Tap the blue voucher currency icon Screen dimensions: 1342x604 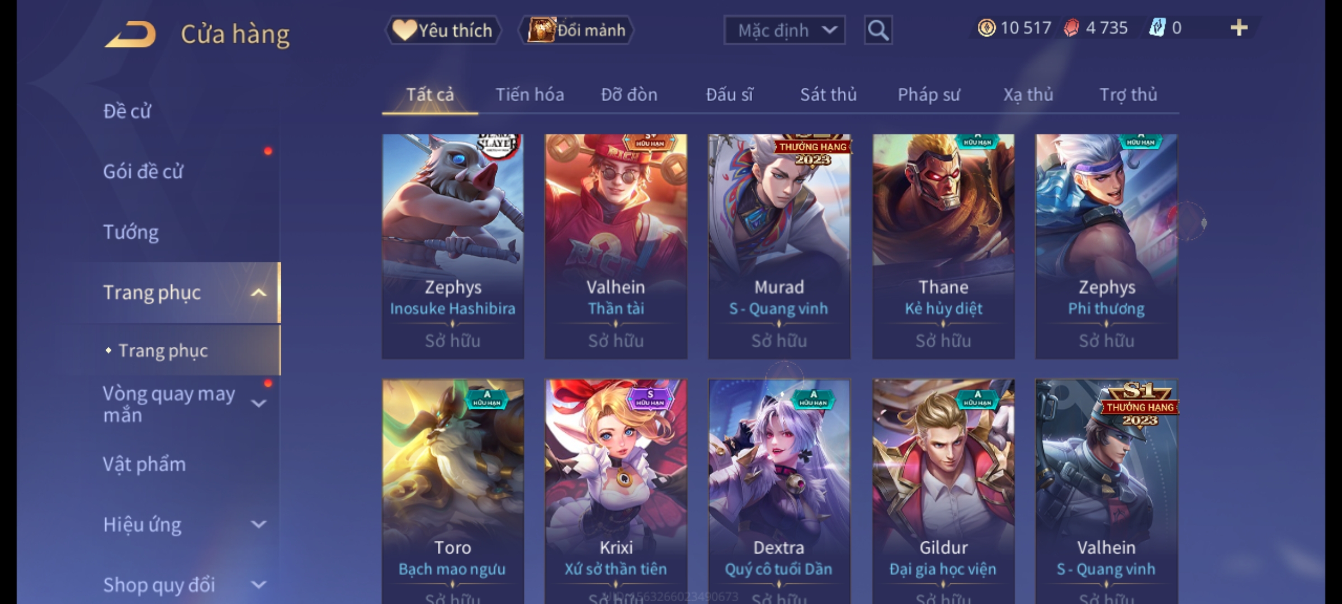1157,28
